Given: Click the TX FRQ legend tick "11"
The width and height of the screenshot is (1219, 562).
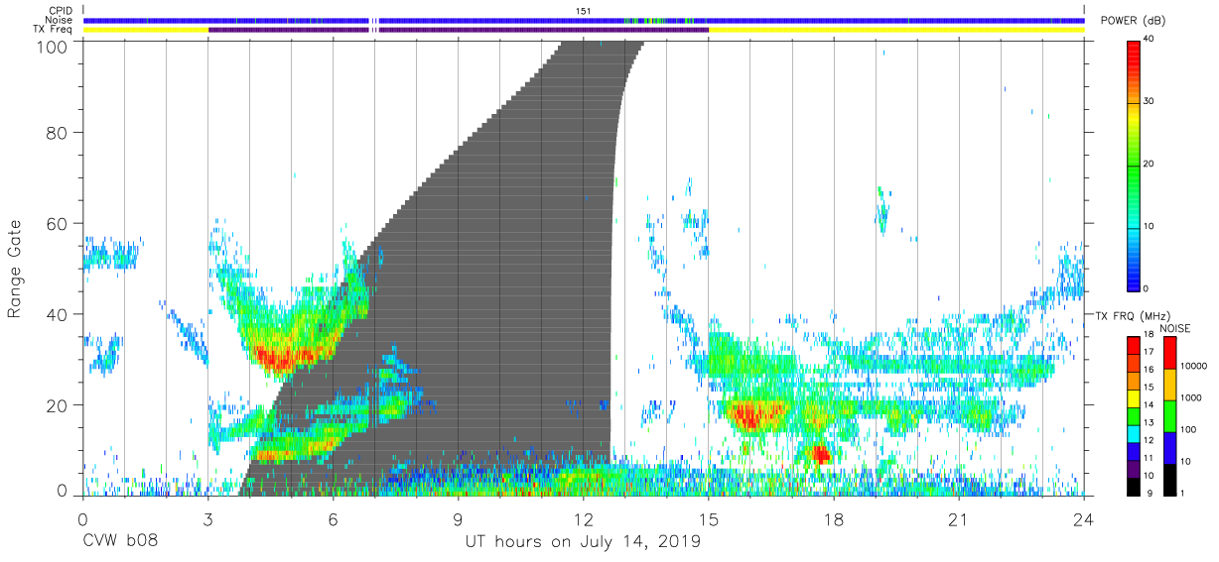Looking at the screenshot, I should pos(1150,458).
